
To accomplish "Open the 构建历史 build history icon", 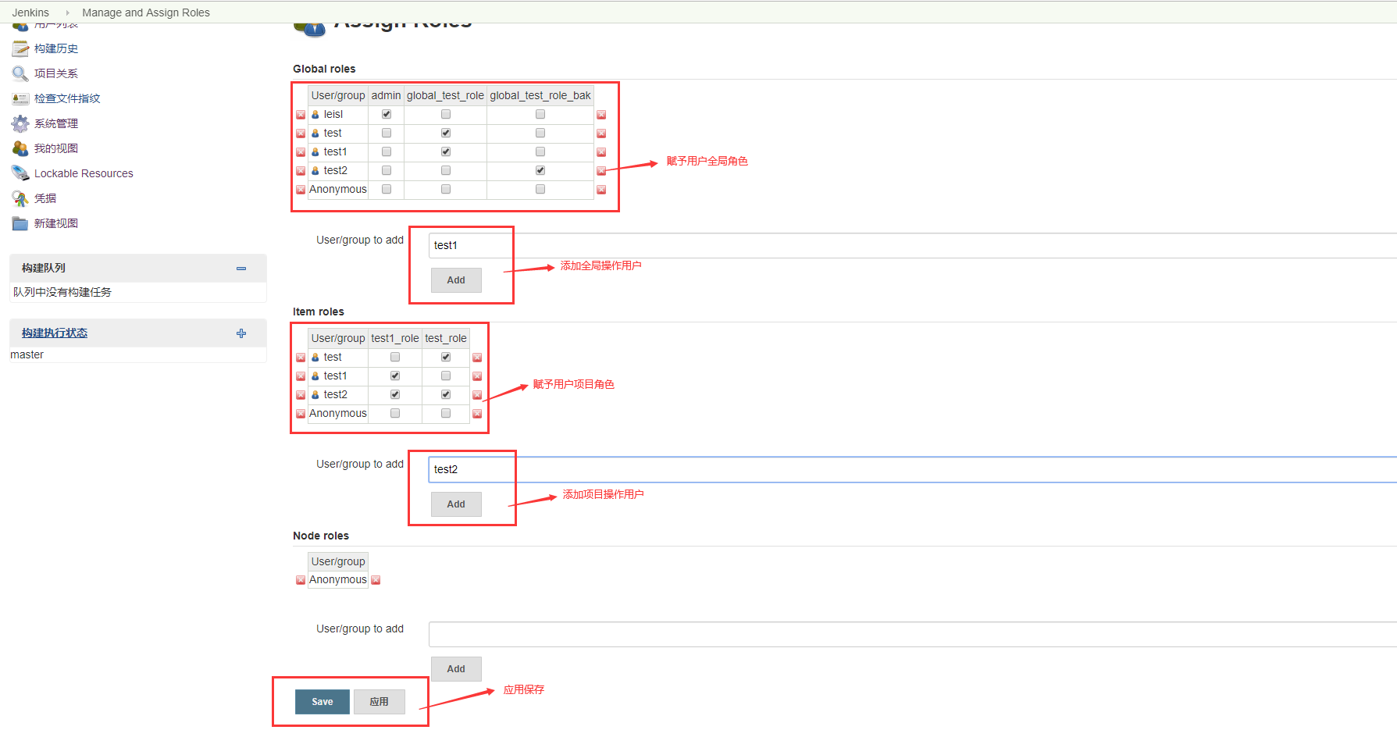I will [20, 48].
